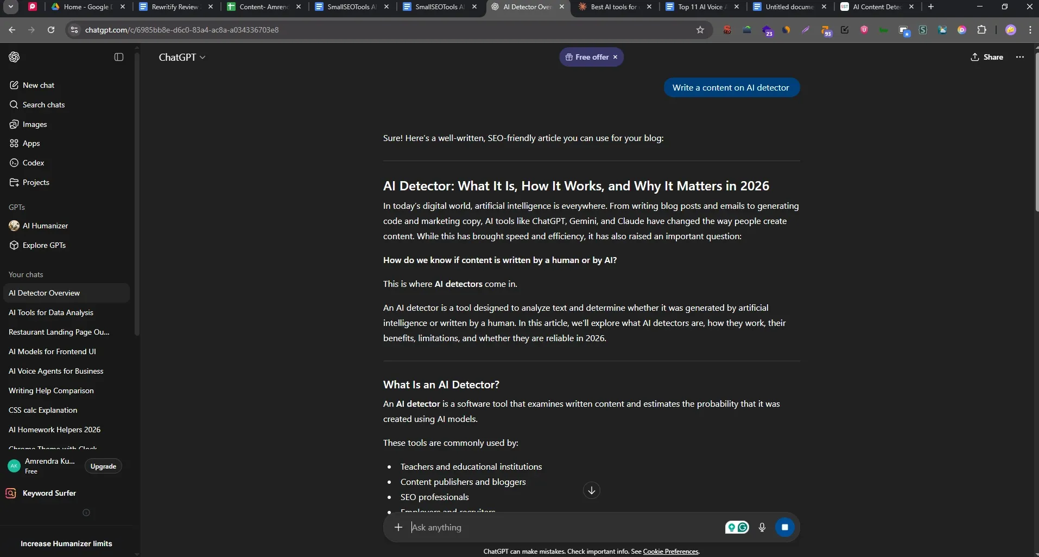Switch to the Rewritify Review tab
The width and height of the screenshot is (1039, 557).
(175, 7)
